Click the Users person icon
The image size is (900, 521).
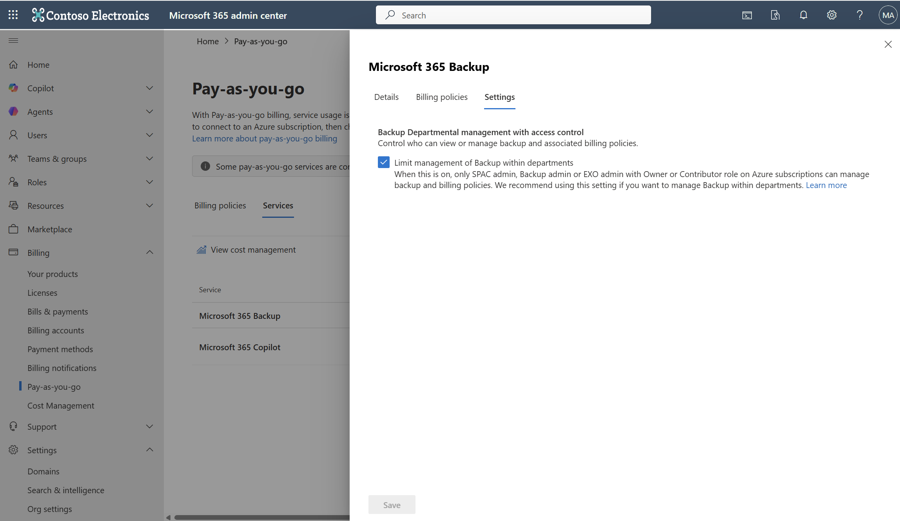13,135
